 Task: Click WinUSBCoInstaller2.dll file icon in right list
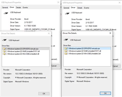point(65,54)
